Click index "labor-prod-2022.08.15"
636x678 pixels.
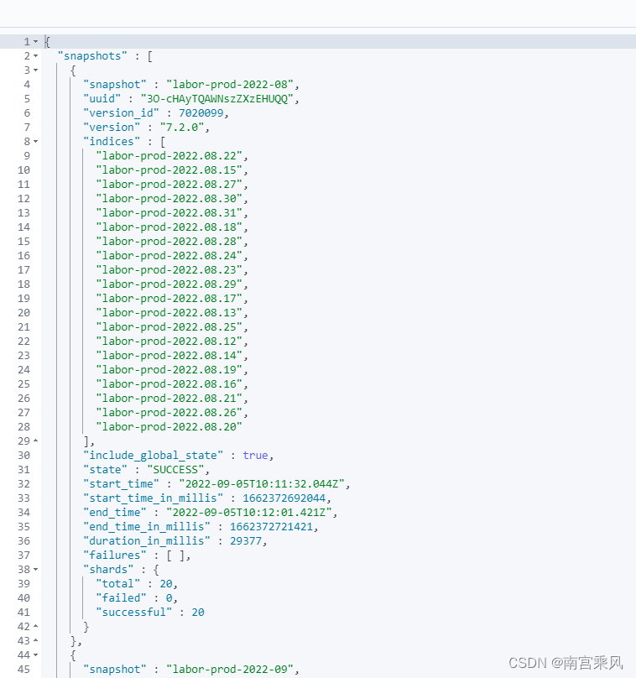(x=169, y=170)
